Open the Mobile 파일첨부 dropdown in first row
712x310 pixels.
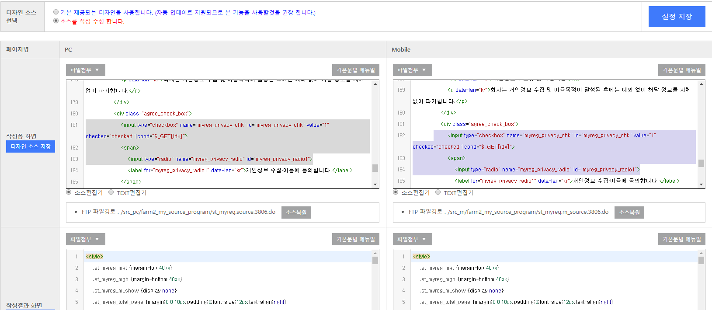413,70
